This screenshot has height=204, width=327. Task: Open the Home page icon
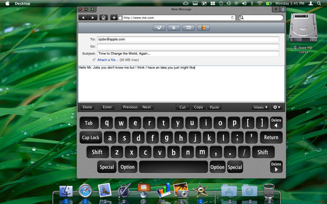(103, 18)
